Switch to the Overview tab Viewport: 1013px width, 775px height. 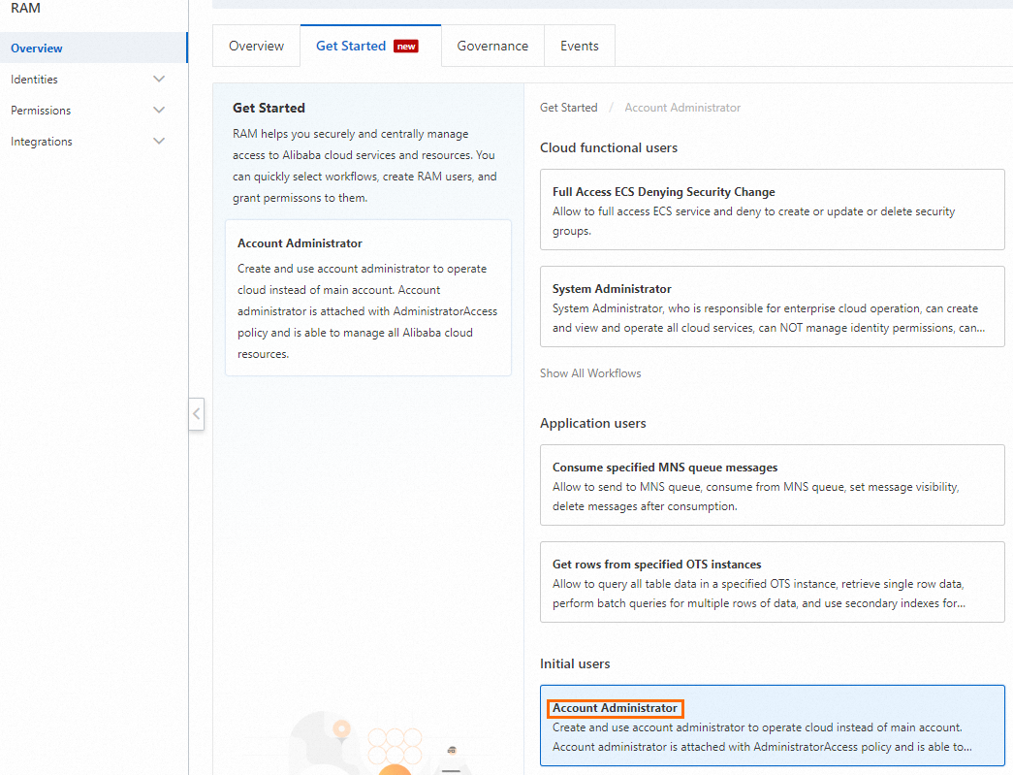(257, 46)
